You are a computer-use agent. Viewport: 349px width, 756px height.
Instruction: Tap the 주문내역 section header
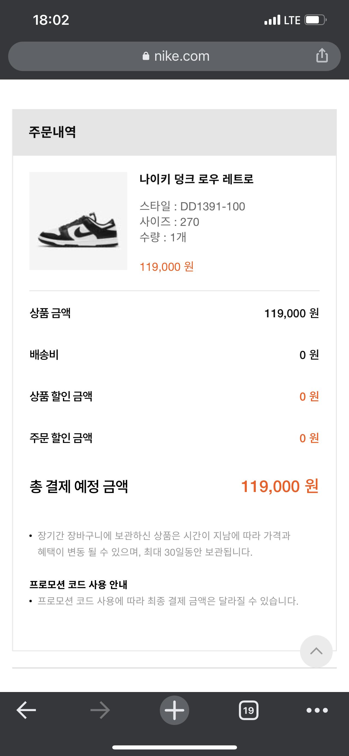52,132
